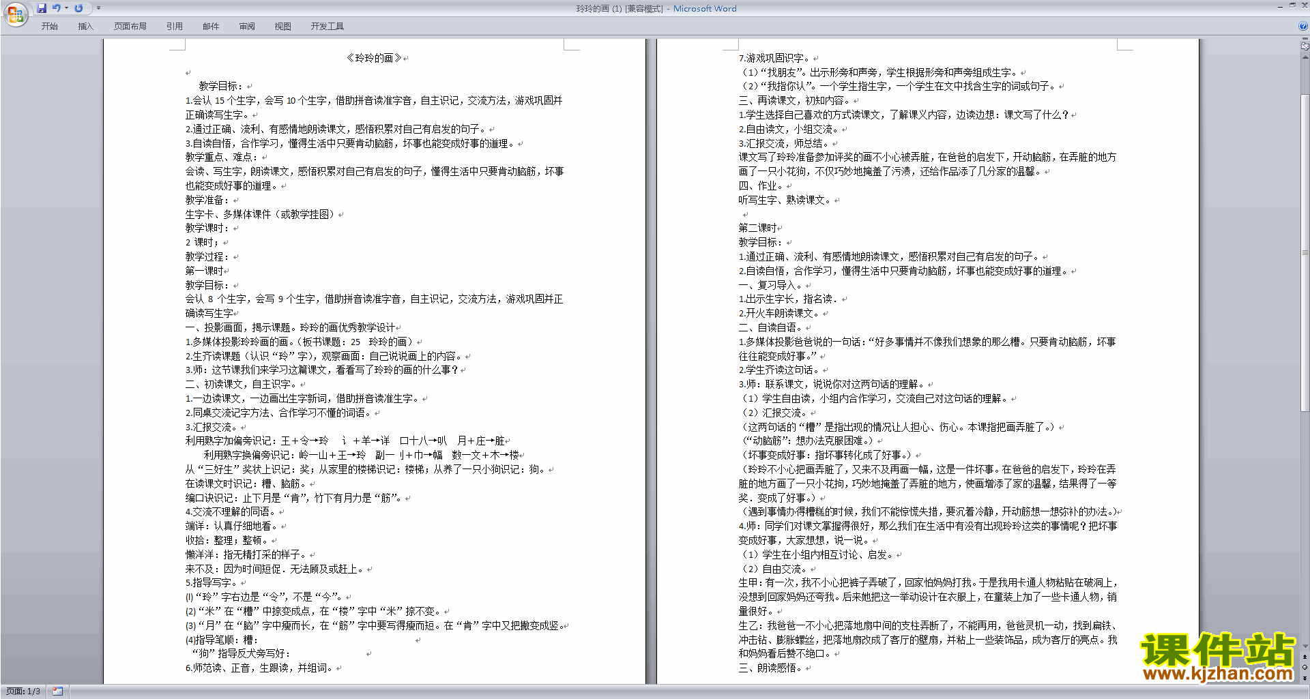Switch to the 视图 ribbon tab
This screenshot has width=1310, height=699.
(283, 27)
